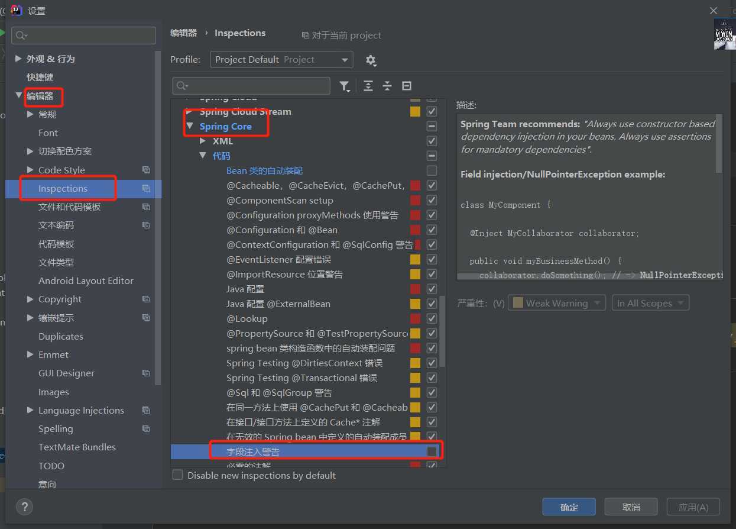This screenshot has height=529, width=736.
Task: Open the 快捷键 settings page
Action: [x=40, y=77]
